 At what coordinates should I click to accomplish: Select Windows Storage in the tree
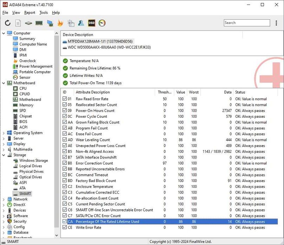[x=34, y=161]
